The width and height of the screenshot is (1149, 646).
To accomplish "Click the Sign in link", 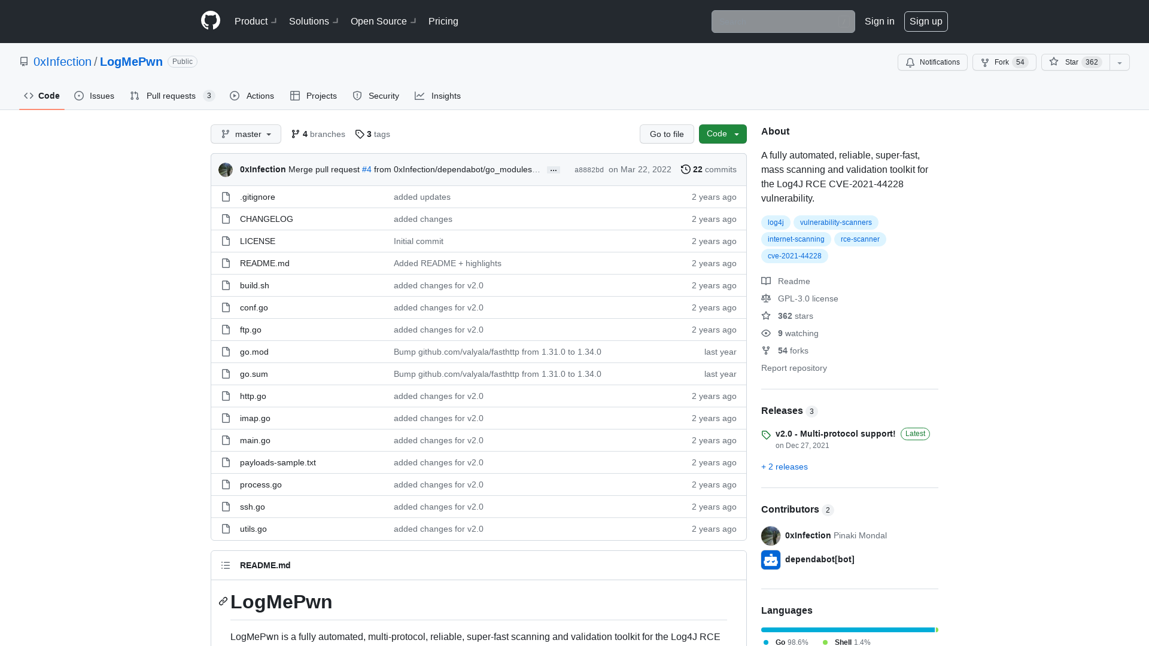I will (x=880, y=21).
